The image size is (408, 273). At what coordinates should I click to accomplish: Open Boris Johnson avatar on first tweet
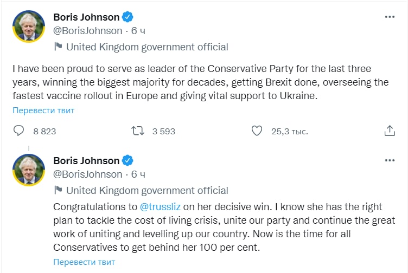point(28,26)
